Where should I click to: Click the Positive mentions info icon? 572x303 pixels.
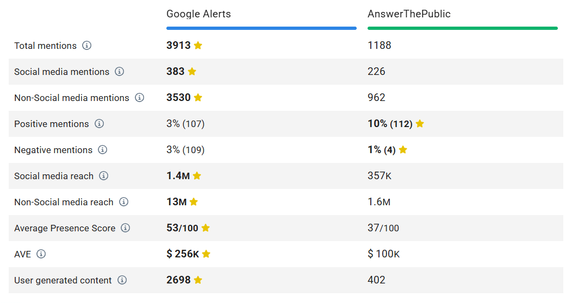tap(99, 124)
